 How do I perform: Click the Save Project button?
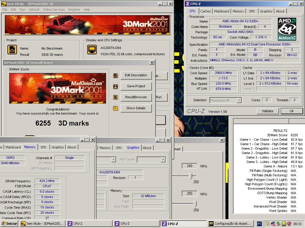tap(136, 86)
